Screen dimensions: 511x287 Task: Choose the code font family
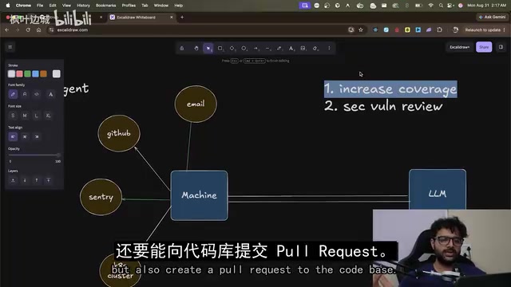pyautogui.click(x=37, y=94)
